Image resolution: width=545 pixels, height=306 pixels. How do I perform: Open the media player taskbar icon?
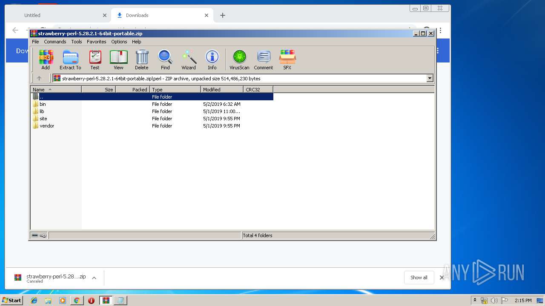tap(63, 300)
